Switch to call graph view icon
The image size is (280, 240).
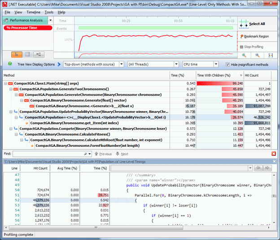(x=38, y=55)
